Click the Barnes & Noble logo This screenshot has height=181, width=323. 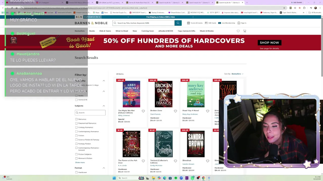(91, 23)
